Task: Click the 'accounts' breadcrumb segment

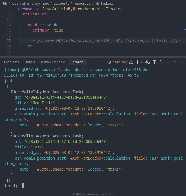Action: tap(61, 4)
